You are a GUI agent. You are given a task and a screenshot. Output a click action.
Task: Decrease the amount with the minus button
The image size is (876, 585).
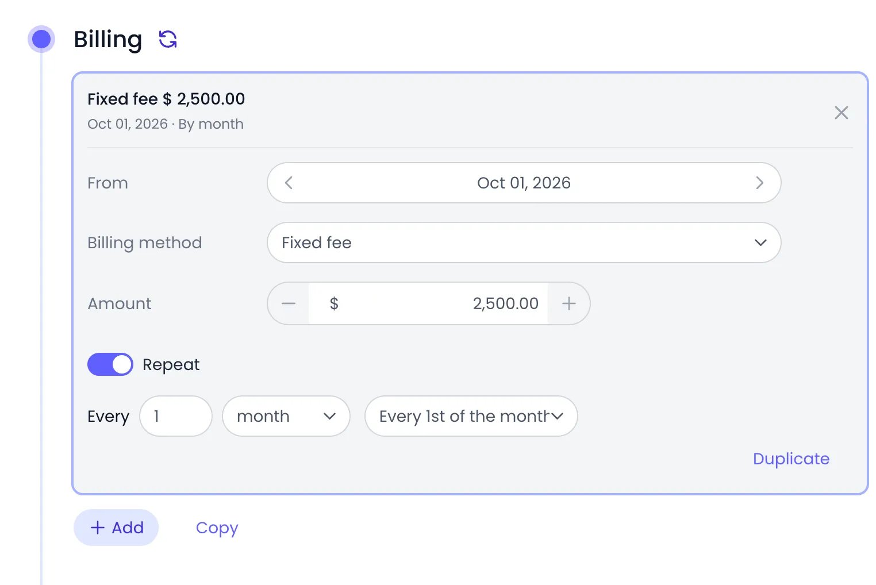pos(289,303)
